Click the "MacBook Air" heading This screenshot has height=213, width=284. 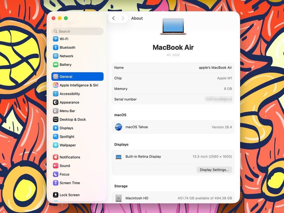click(x=173, y=47)
